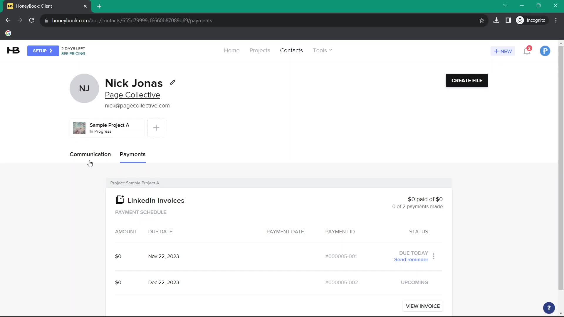Click the page vertical scrollbar
Image resolution: width=564 pixels, height=317 pixels.
point(561,167)
